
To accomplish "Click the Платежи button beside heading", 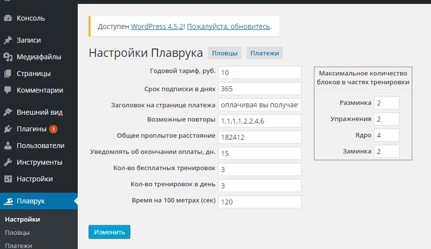I will pyautogui.click(x=265, y=53).
